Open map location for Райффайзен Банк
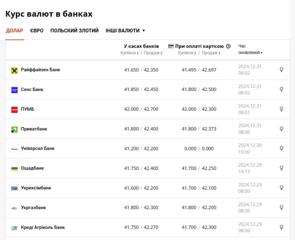 pos(281,70)
